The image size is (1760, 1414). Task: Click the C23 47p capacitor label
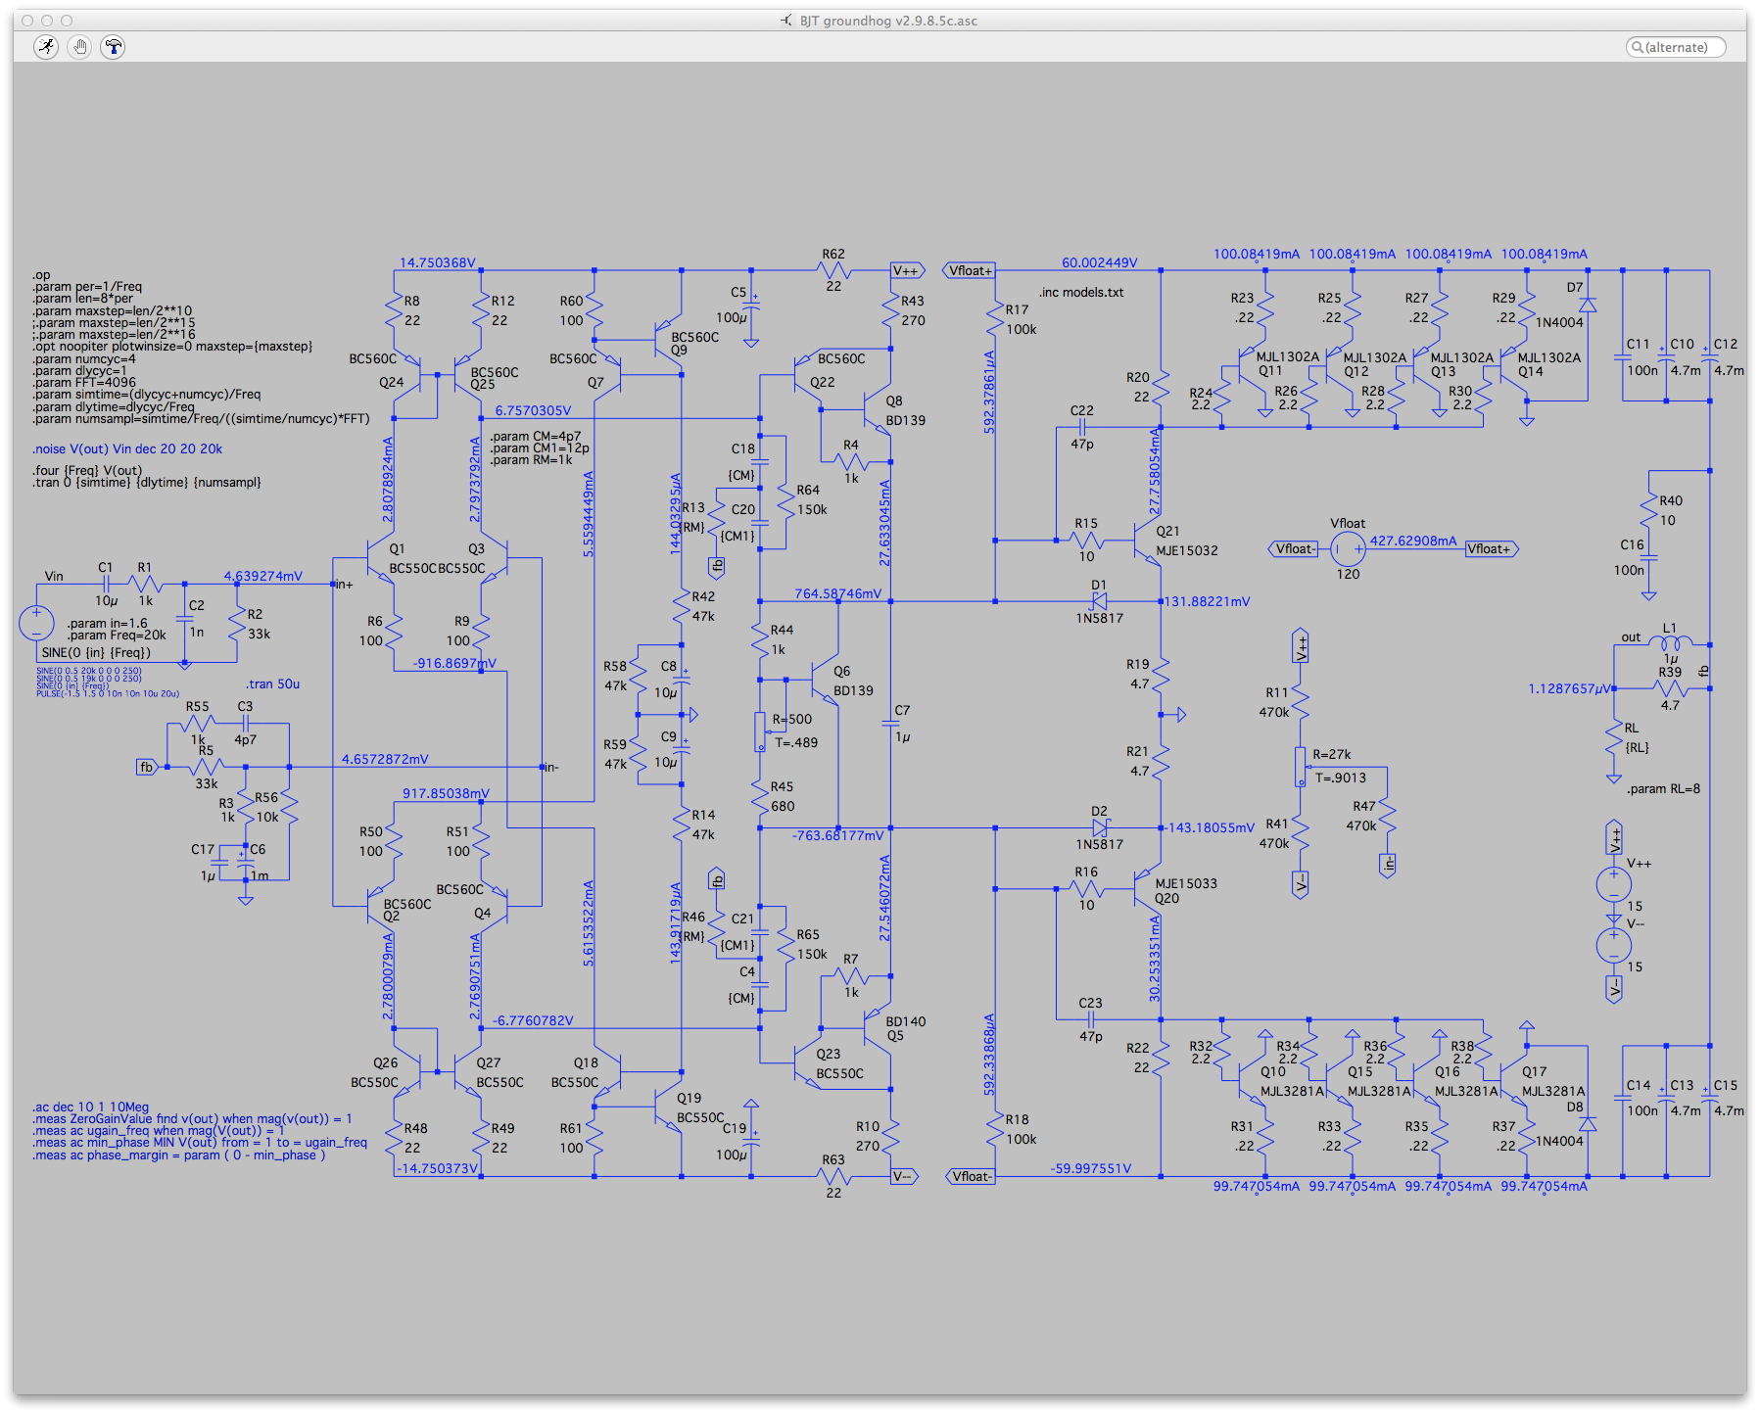1090,1019
